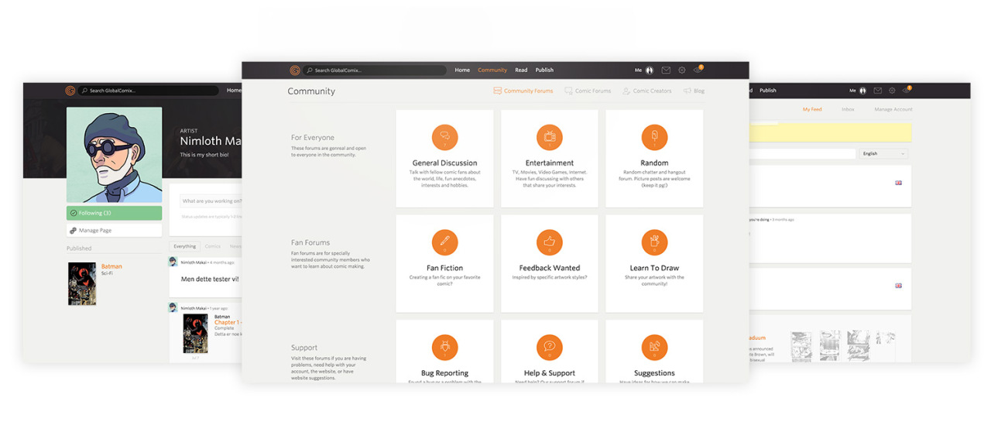Image resolution: width=991 pixels, height=439 pixels.
Task: Open notifications eye icon in feed window
Action: coord(907,90)
